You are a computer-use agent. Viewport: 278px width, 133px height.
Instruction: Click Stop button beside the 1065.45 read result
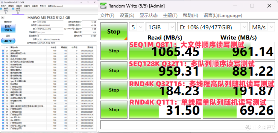click(x=114, y=51)
